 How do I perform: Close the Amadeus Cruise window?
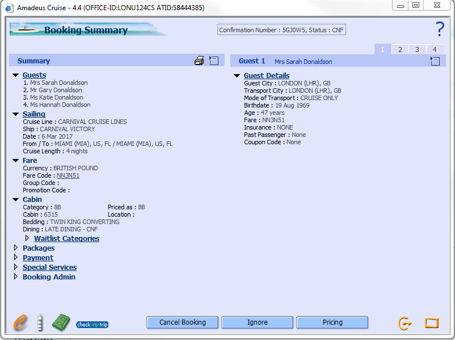(437, 6)
